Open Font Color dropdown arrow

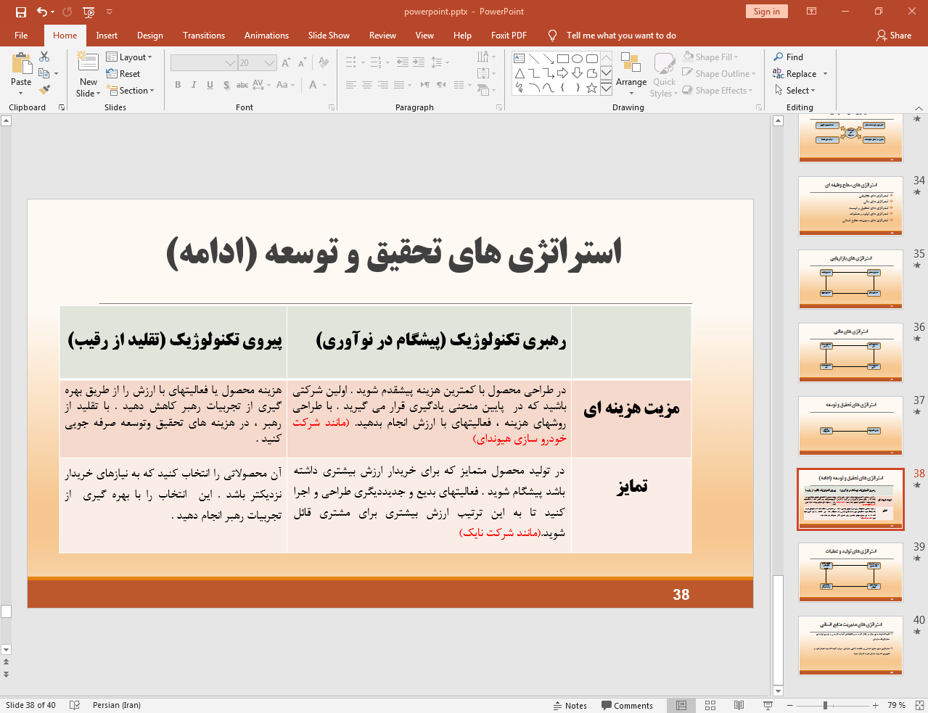pos(324,85)
